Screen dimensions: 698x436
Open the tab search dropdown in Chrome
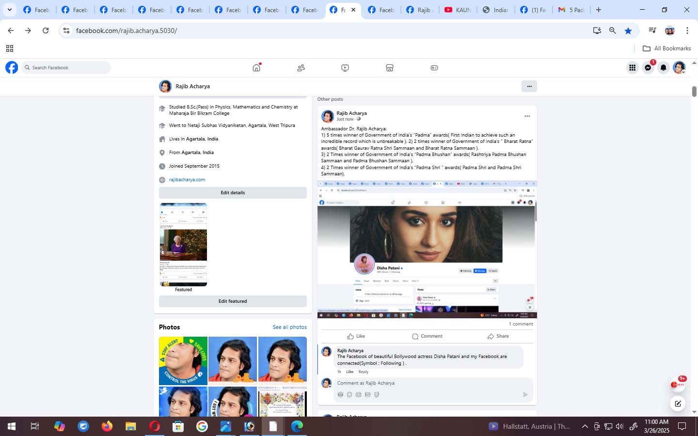[9, 10]
